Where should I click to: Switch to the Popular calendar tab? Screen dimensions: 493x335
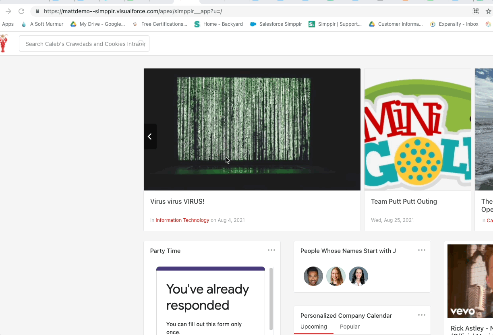(350, 327)
